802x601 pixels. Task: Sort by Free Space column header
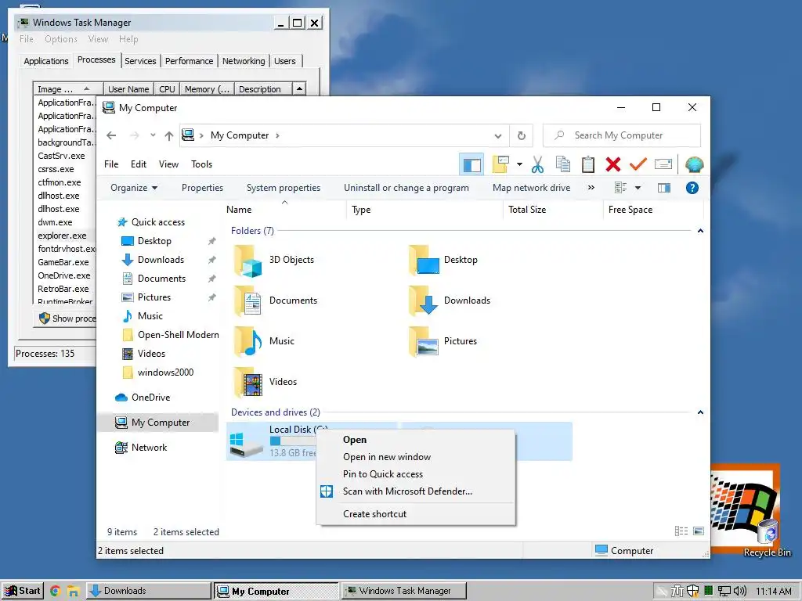(630, 210)
